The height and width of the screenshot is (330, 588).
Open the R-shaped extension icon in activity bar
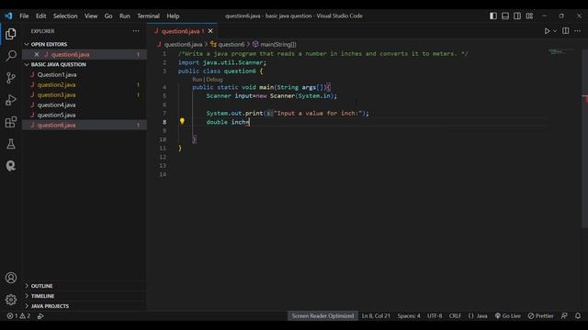point(11,166)
